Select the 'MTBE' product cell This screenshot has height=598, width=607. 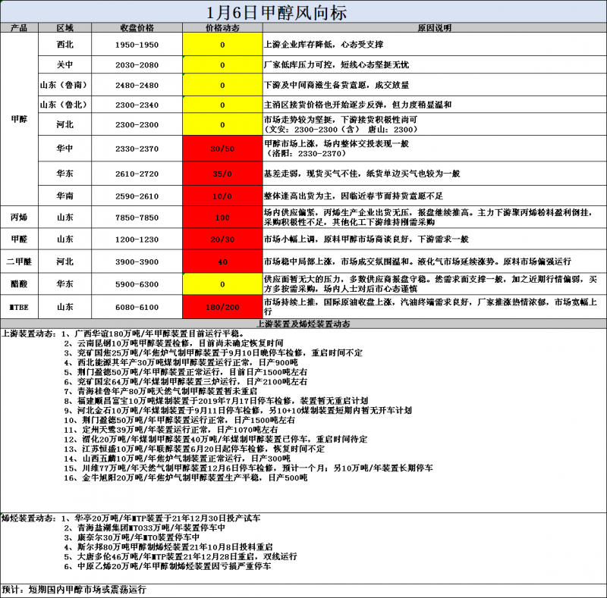tap(19, 307)
